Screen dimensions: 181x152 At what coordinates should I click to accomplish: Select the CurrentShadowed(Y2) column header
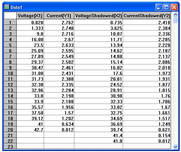[x=147, y=16]
